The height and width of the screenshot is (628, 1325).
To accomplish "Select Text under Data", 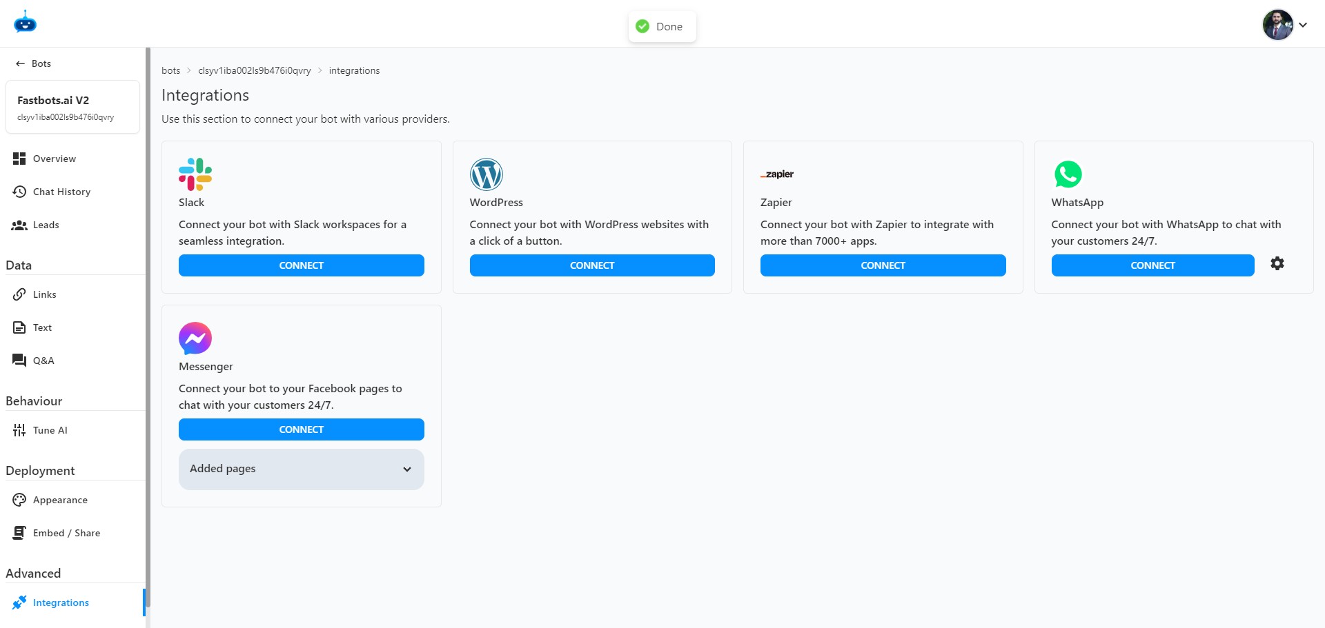I will point(72,327).
